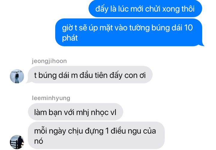This screenshot has width=216, height=150.
Task: Click the word "tường" in the sent message
Action: [x=139, y=28]
